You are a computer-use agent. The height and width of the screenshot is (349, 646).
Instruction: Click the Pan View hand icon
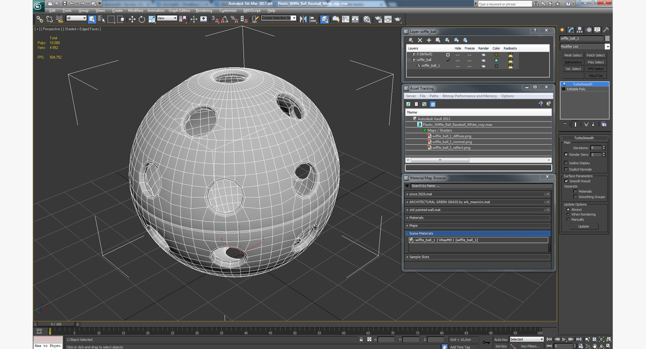pos(594,346)
